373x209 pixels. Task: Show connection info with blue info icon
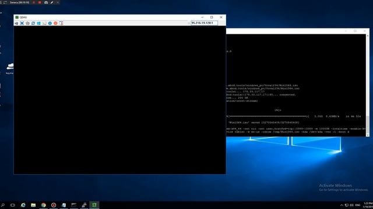coord(50,23)
